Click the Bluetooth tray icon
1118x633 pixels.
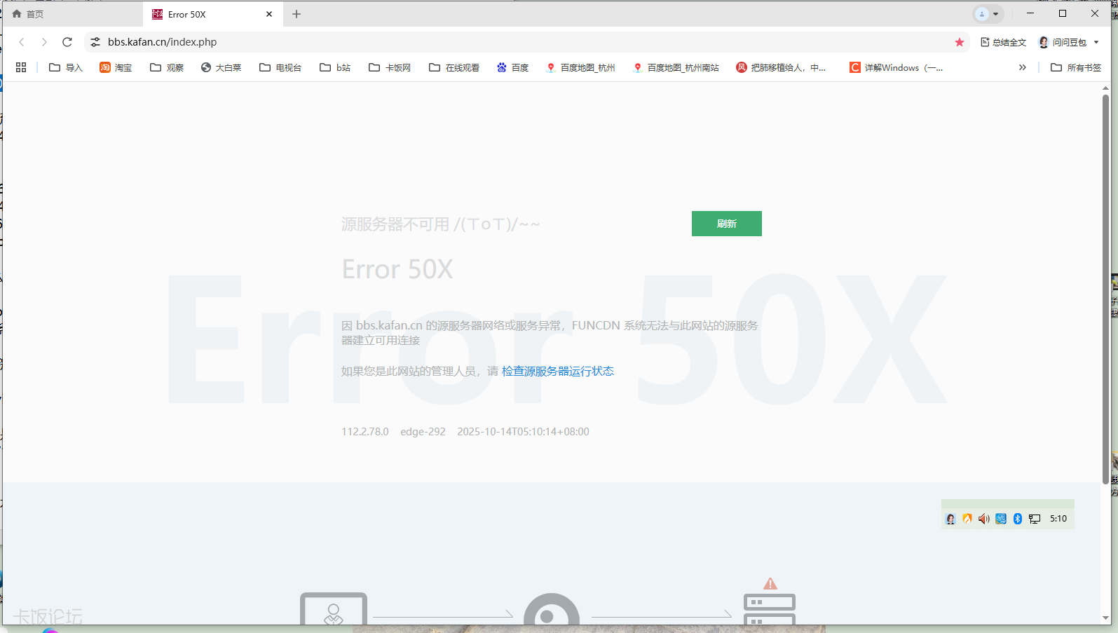tap(1018, 519)
